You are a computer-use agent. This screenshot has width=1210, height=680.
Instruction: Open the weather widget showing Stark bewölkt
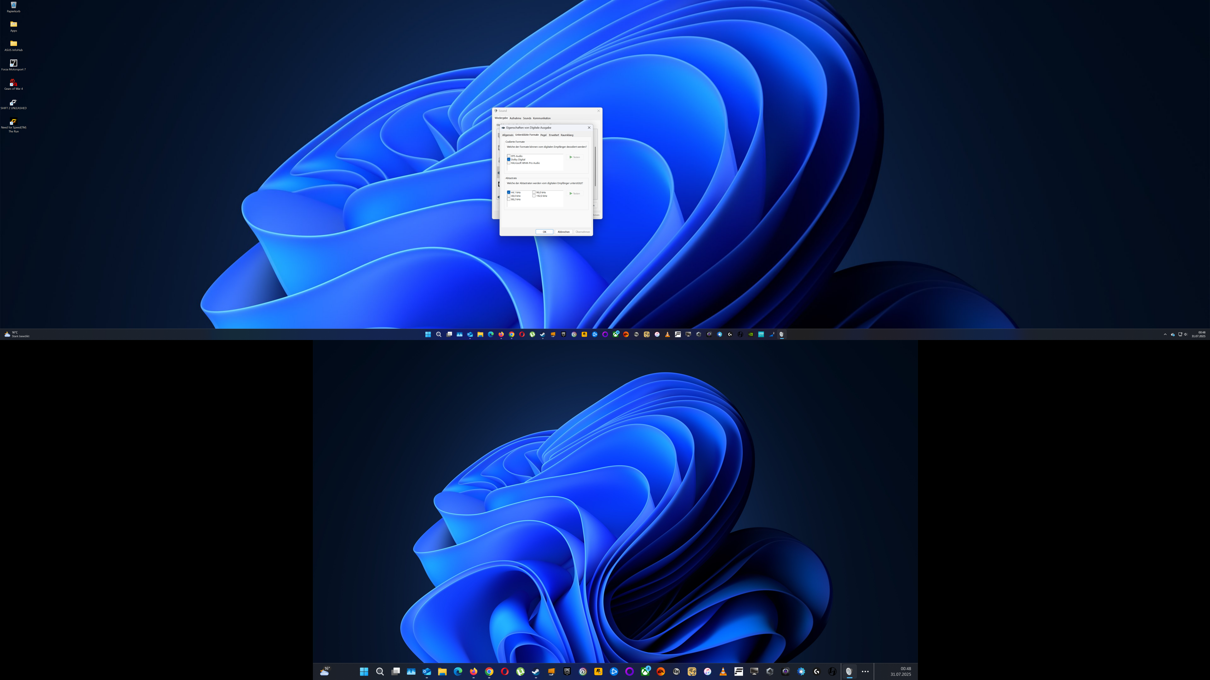pos(17,334)
